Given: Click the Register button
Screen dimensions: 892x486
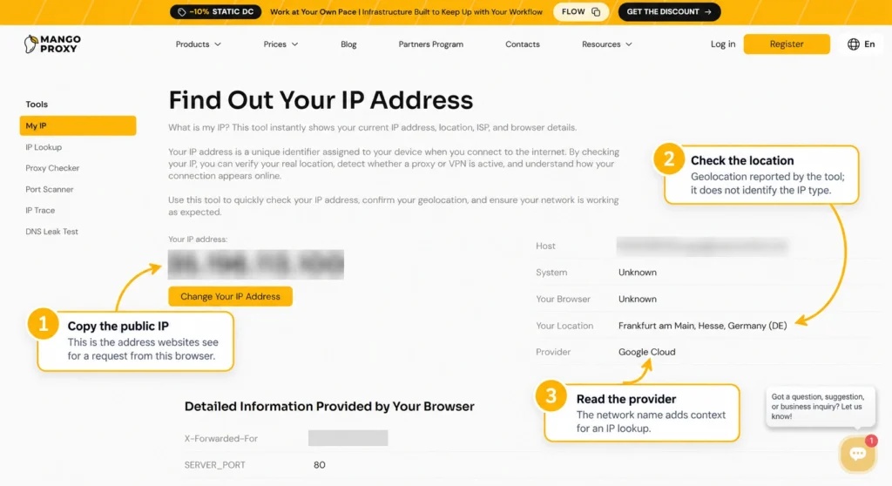Looking at the screenshot, I should (787, 44).
